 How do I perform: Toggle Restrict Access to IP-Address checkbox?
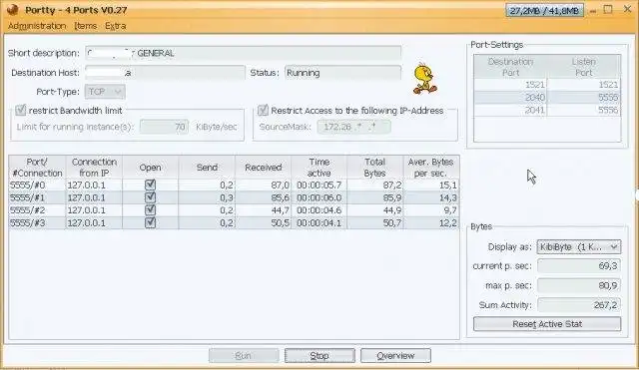[263, 110]
